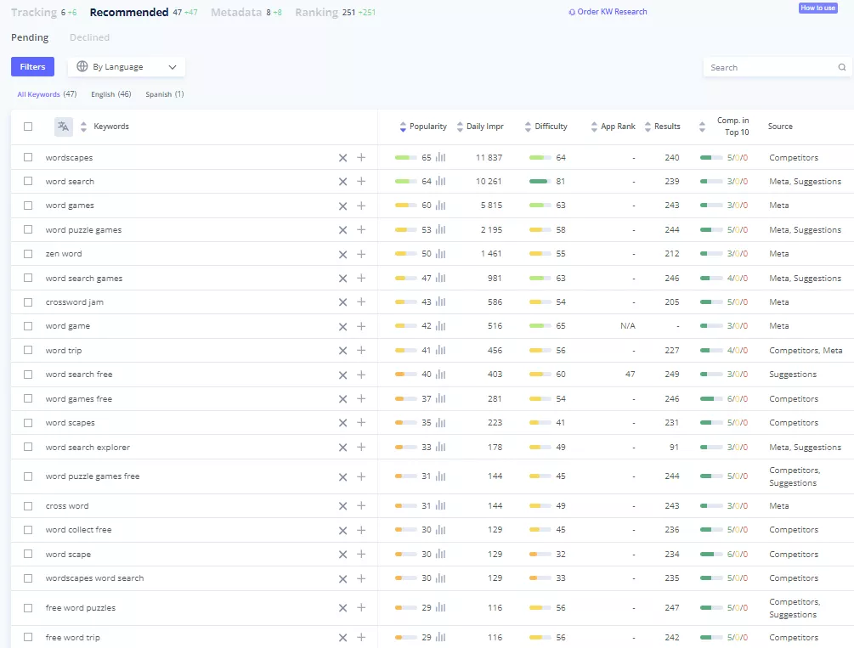The height and width of the screenshot is (648, 854).
Task: Click Source column header
Action: pos(780,127)
